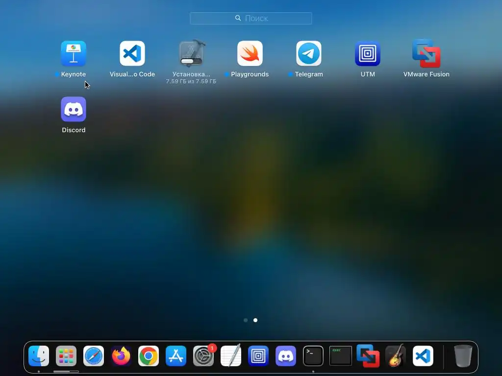The height and width of the screenshot is (376, 502).
Task: Click the 'Keynote' app label
Action: tap(74, 74)
